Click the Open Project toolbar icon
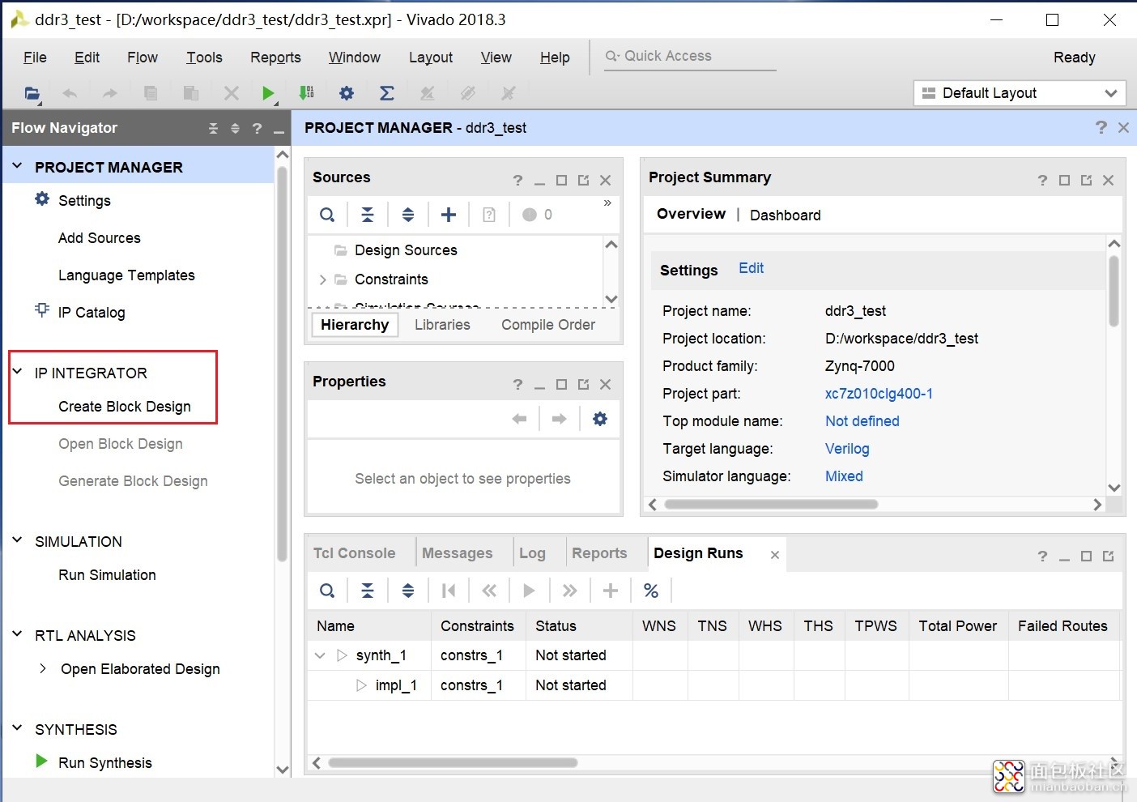The image size is (1137, 802). coord(32,93)
